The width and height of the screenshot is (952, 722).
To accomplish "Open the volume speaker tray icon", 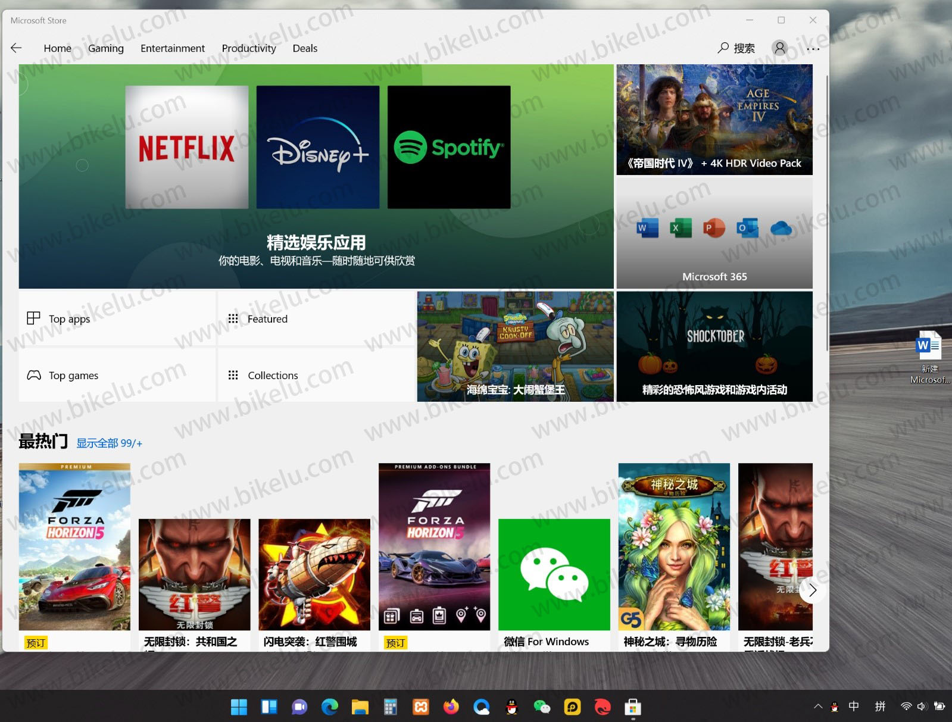I will pos(922,707).
